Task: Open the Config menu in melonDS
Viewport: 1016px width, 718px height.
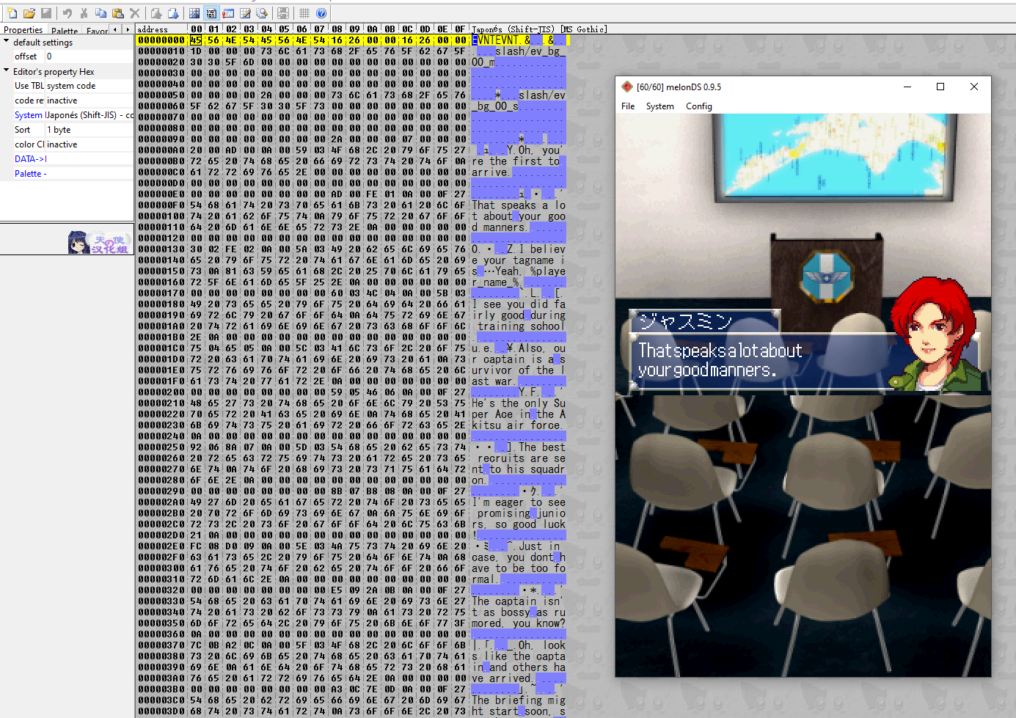Action: 699,106
